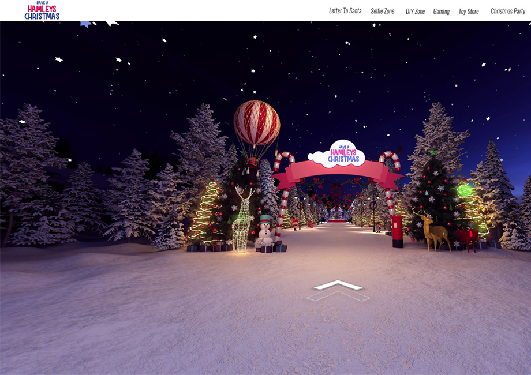Click the glowing white light reindeer

242,219
